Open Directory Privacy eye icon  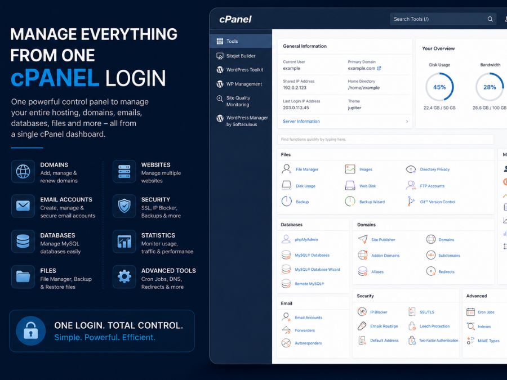coord(411,169)
